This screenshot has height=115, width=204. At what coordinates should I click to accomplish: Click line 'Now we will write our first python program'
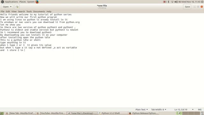[28, 17]
